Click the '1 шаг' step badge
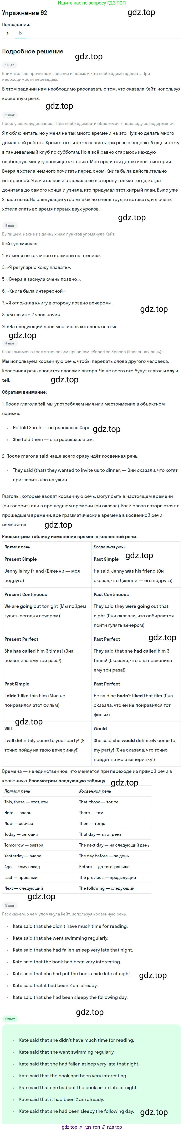 coord(9,65)
